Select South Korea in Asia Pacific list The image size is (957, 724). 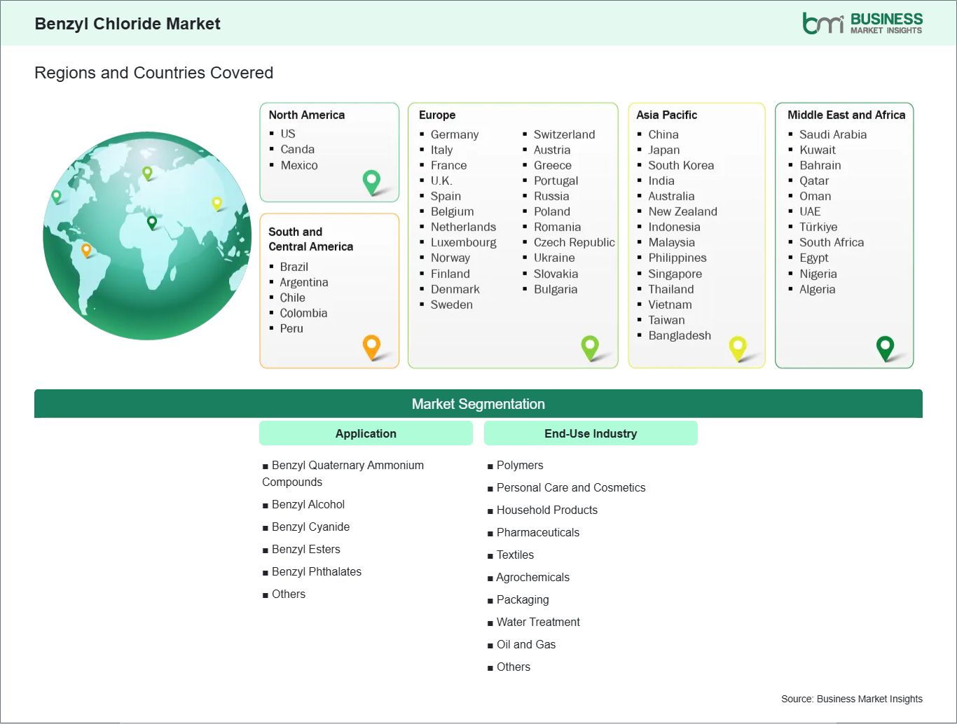point(680,165)
